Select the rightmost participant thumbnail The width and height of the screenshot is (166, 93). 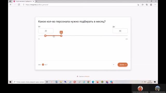coord(157,88)
